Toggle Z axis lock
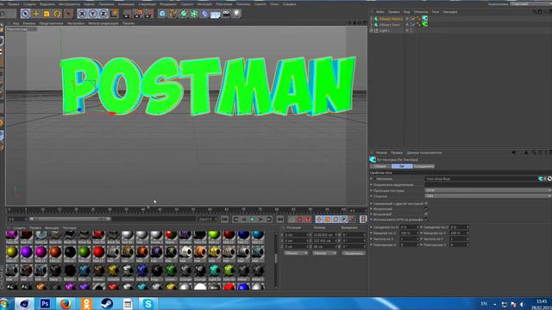 103,14
